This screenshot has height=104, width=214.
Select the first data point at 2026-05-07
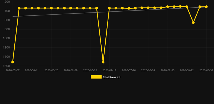point(12,62)
